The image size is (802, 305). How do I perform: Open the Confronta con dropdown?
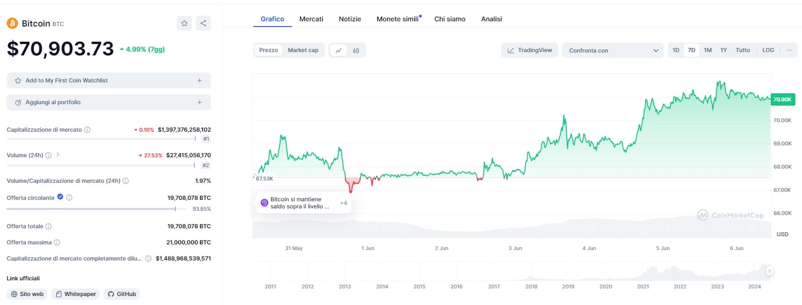[613, 50]
